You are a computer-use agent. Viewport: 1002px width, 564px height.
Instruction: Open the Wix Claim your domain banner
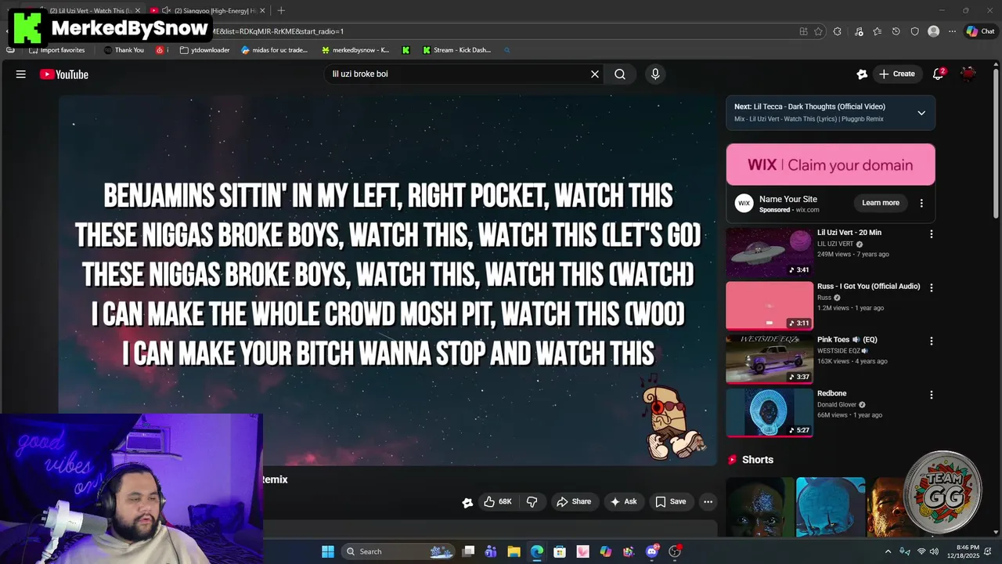coord(831,164)
